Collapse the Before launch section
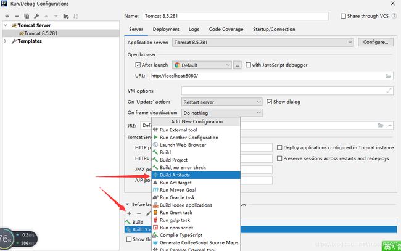 click(127, 205)
